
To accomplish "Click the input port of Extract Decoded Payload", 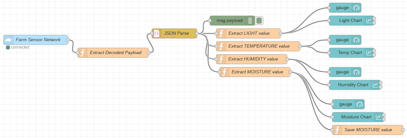I will coord(78,53).
